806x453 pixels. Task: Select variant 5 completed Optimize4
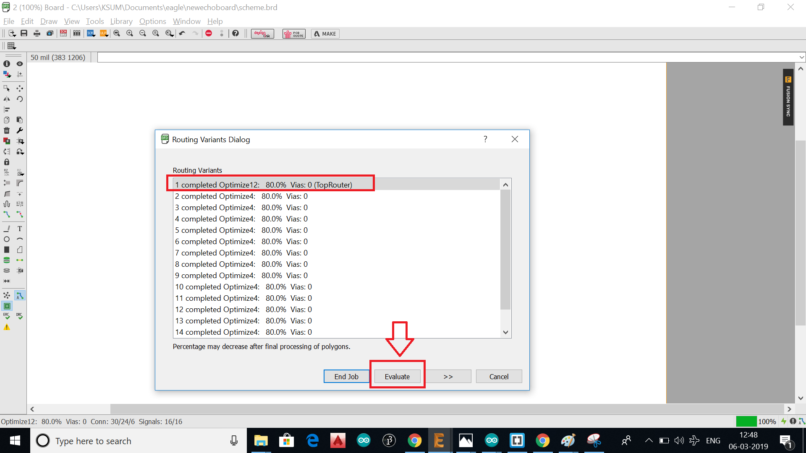[x=241, y=230]
